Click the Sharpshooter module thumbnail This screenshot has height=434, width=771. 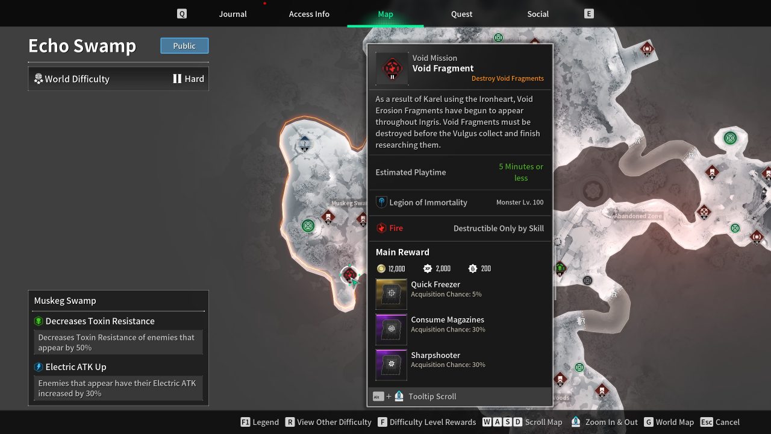[391, 364]
